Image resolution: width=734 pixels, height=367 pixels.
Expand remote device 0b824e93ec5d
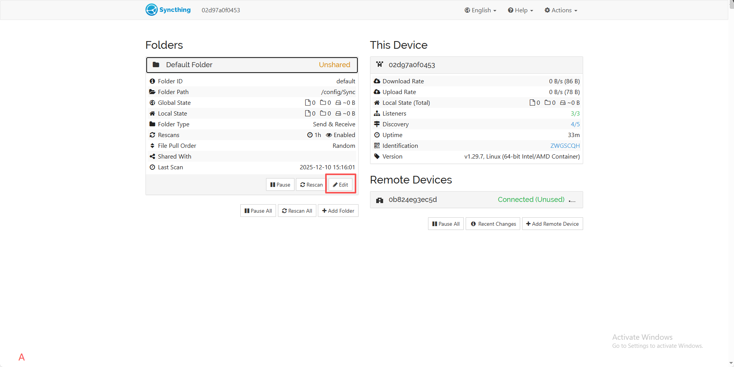pos(476,200)
